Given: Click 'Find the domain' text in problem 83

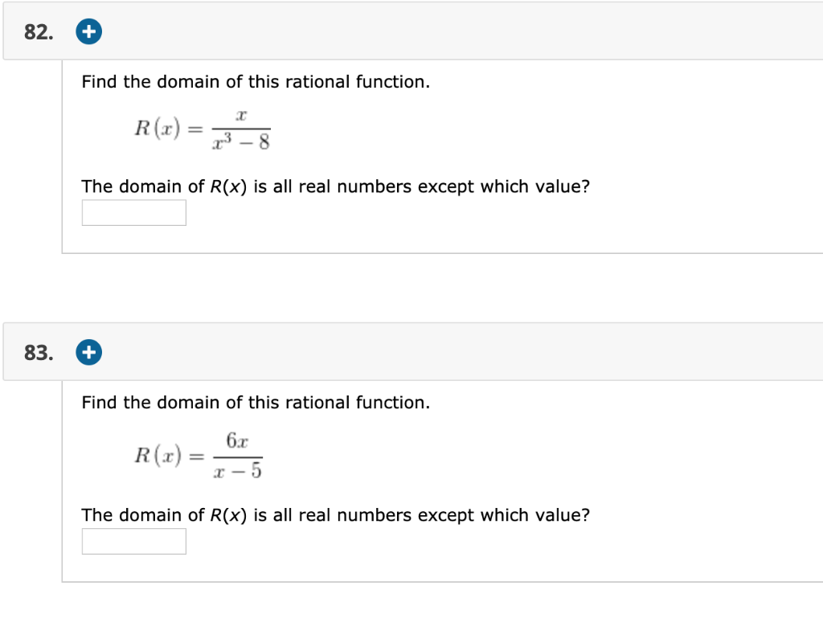Looking at the screenshot, I should (255, 402).
